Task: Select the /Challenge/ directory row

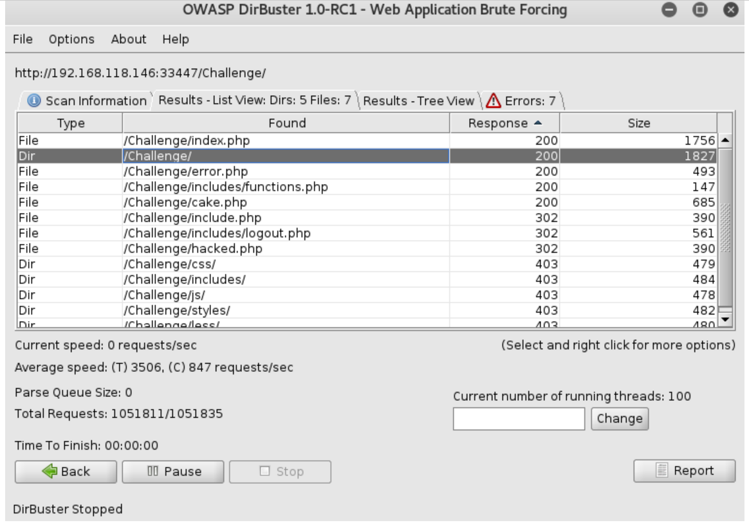Action: point(367,156)
